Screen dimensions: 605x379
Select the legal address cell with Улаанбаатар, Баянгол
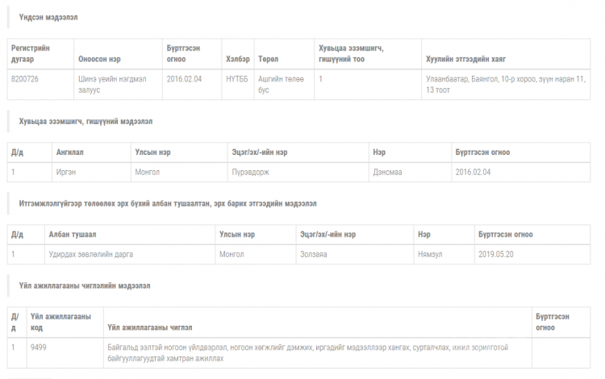pos(506,85)
